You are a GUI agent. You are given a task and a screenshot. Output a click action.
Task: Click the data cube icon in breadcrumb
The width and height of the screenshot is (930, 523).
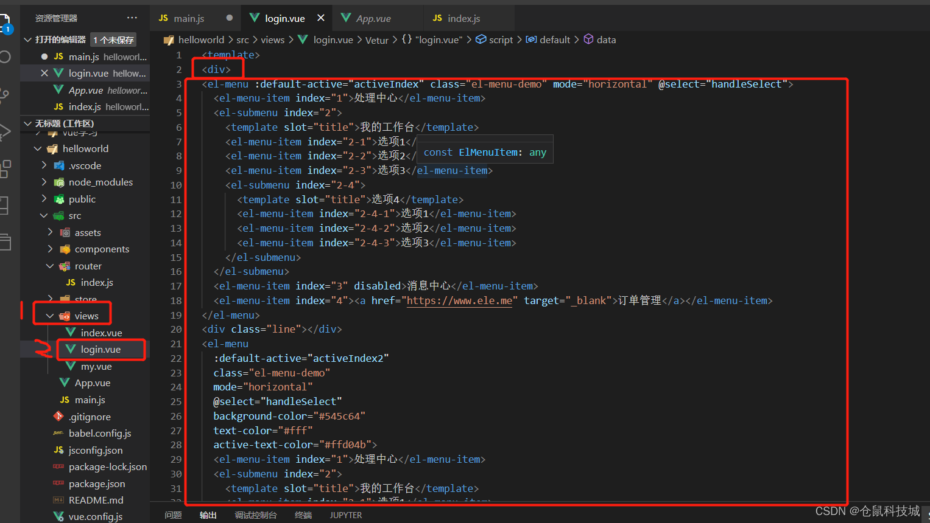pos(588,40)
